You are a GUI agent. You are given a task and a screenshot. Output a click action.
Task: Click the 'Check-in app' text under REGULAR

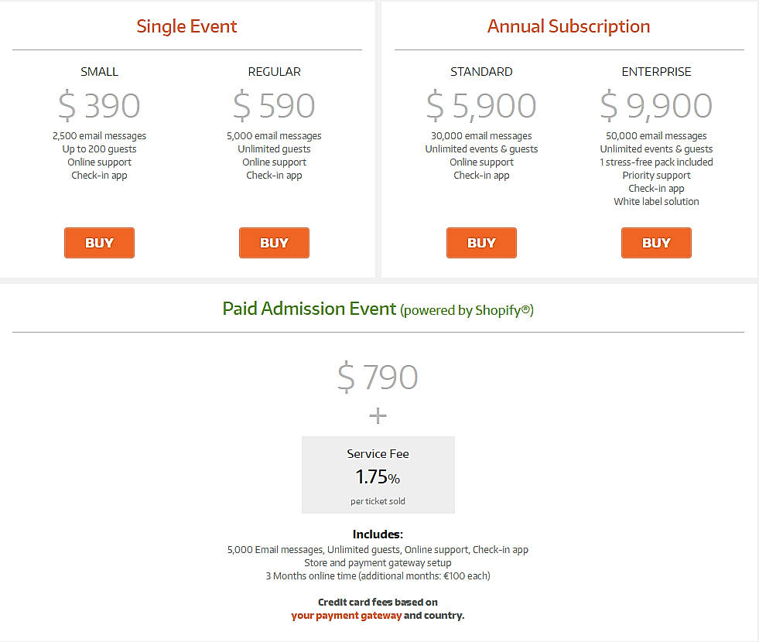click(x=274, y=175)
